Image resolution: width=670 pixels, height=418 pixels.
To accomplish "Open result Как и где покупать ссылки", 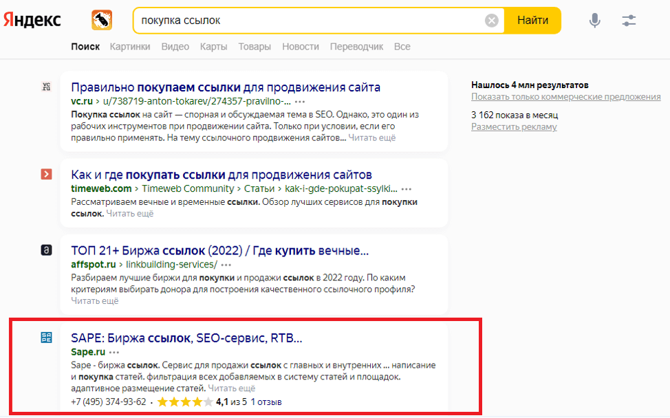I will click(x=221, y=175).
